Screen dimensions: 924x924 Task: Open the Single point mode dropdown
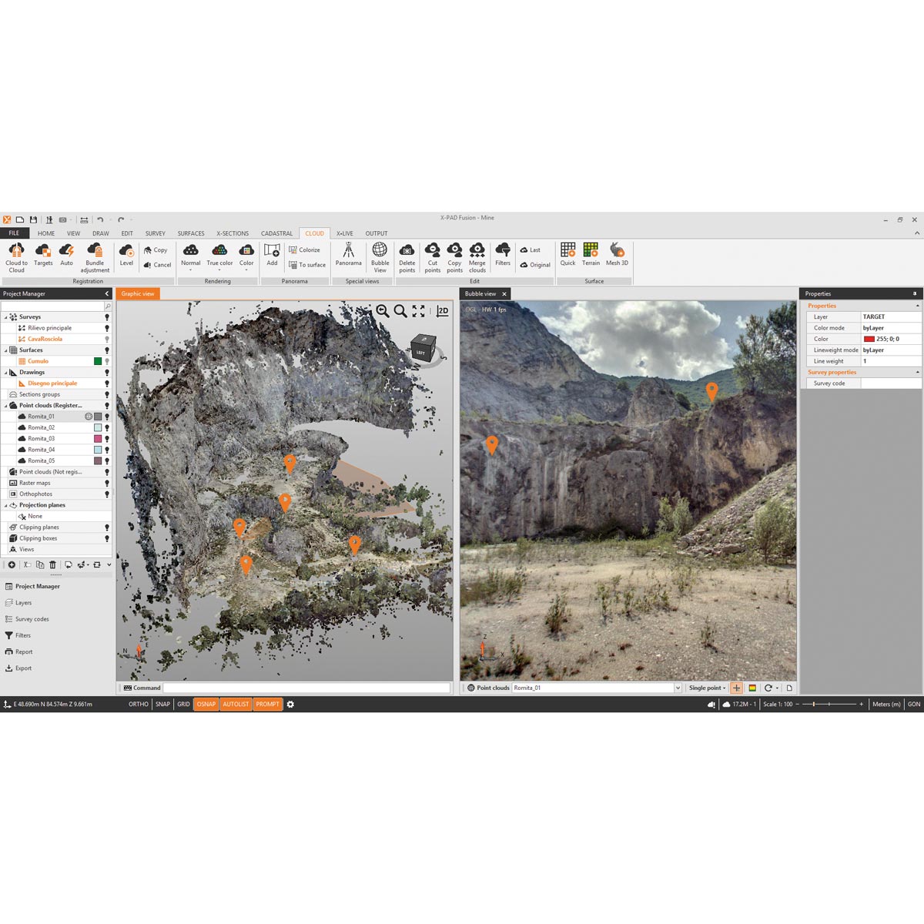click(708, 688)
